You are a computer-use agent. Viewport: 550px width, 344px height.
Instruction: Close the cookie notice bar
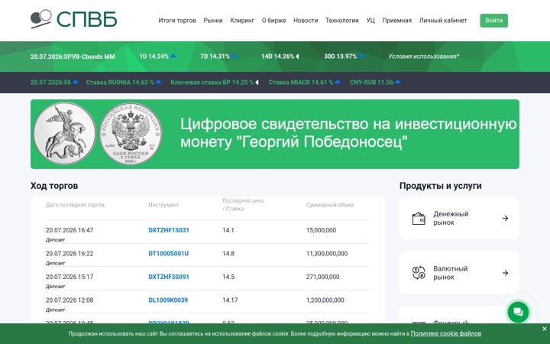544,329
